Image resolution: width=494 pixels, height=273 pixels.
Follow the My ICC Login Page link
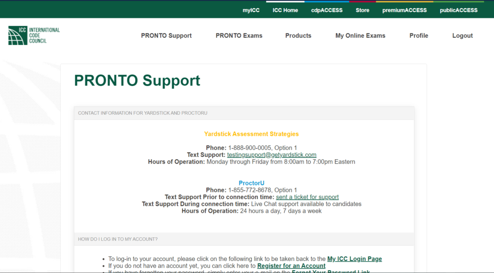point(355,259)
